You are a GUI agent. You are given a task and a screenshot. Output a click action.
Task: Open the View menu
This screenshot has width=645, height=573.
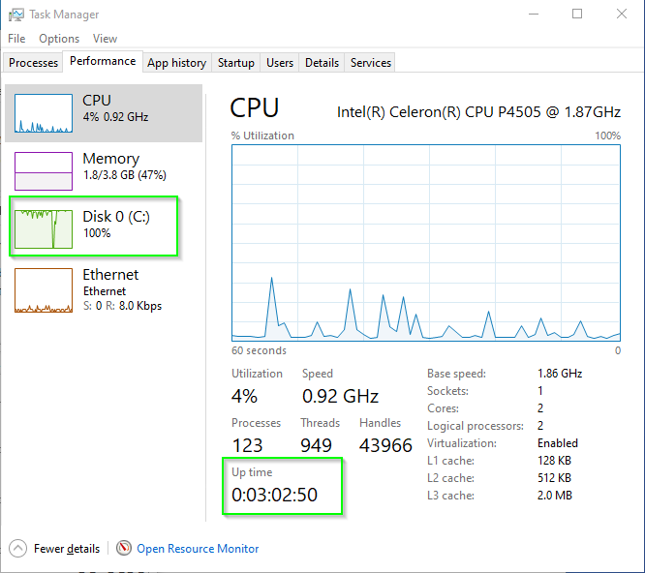coord(105,39)
